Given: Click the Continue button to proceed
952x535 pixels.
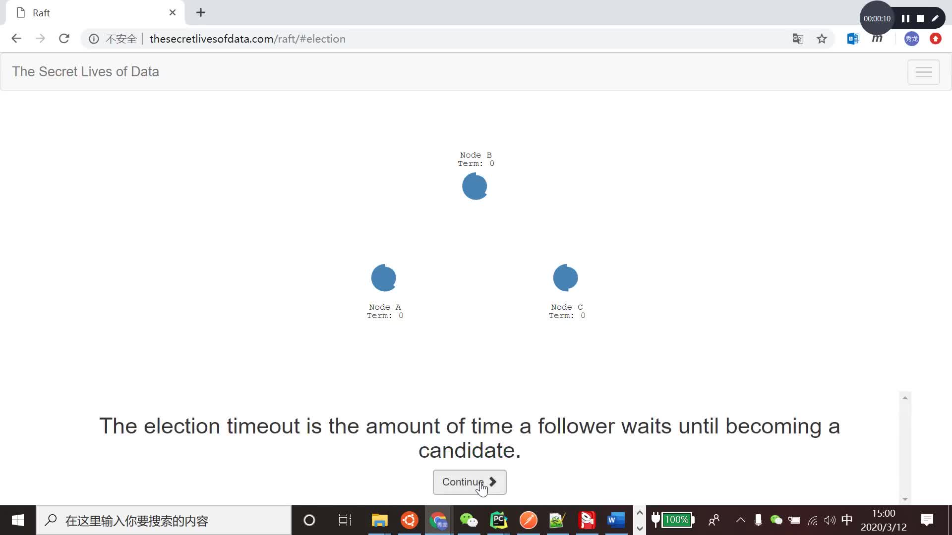Looking at the screenshot, I should coord(470,482).
